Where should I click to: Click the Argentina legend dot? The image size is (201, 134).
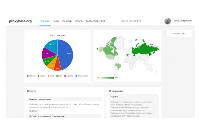coord(65,76)
